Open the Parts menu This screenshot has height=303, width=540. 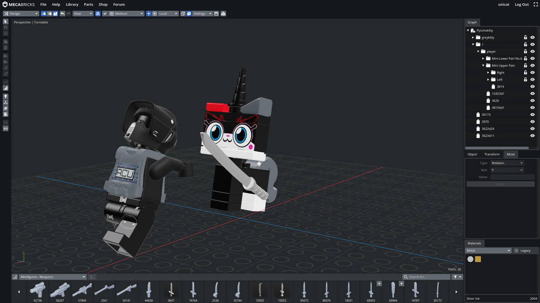pos(88,5)
